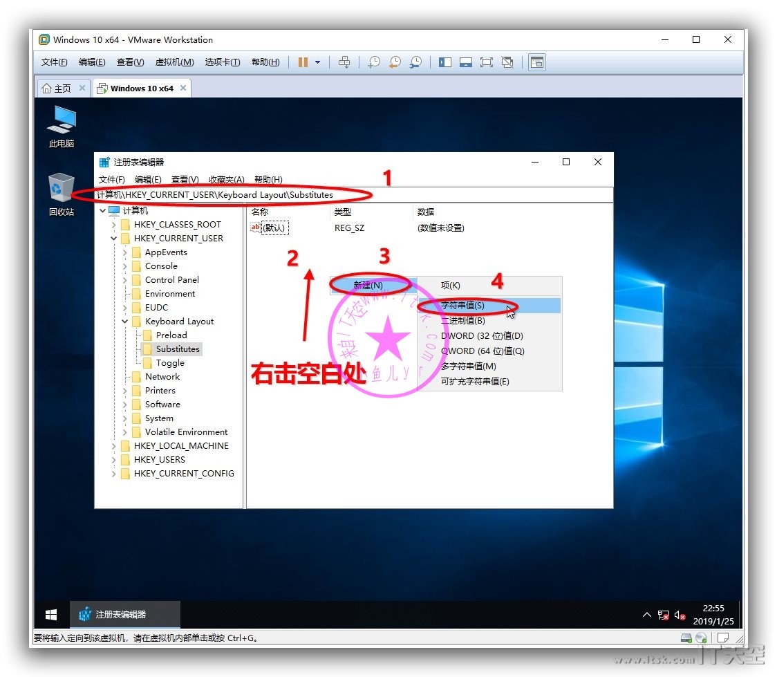Expand the AppEvents key
Screen dimensions: 777x677
click(x=124, y=252)
